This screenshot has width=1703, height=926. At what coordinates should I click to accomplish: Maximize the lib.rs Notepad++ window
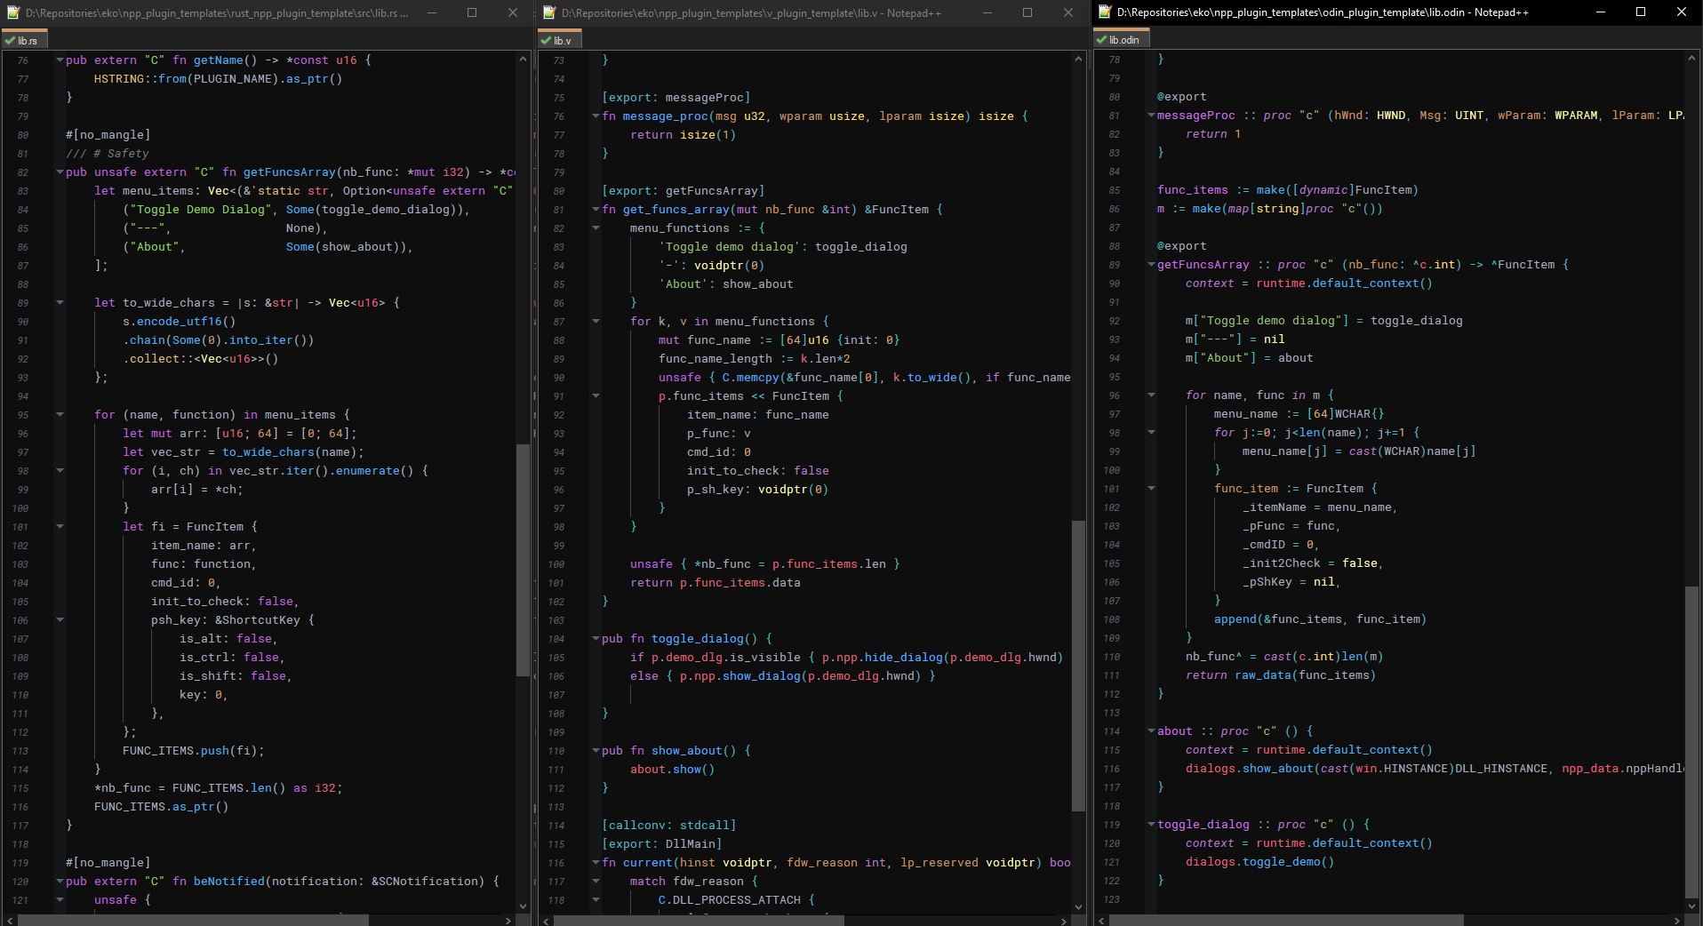click(x=472, y=12)
